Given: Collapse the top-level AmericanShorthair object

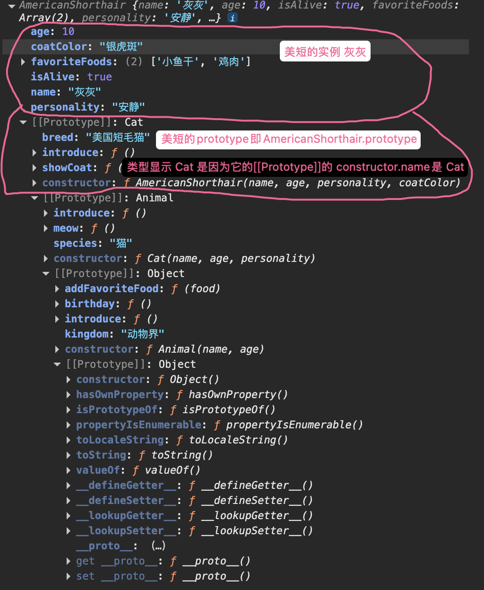Looking at the screenshot, I should click(12, 6).
